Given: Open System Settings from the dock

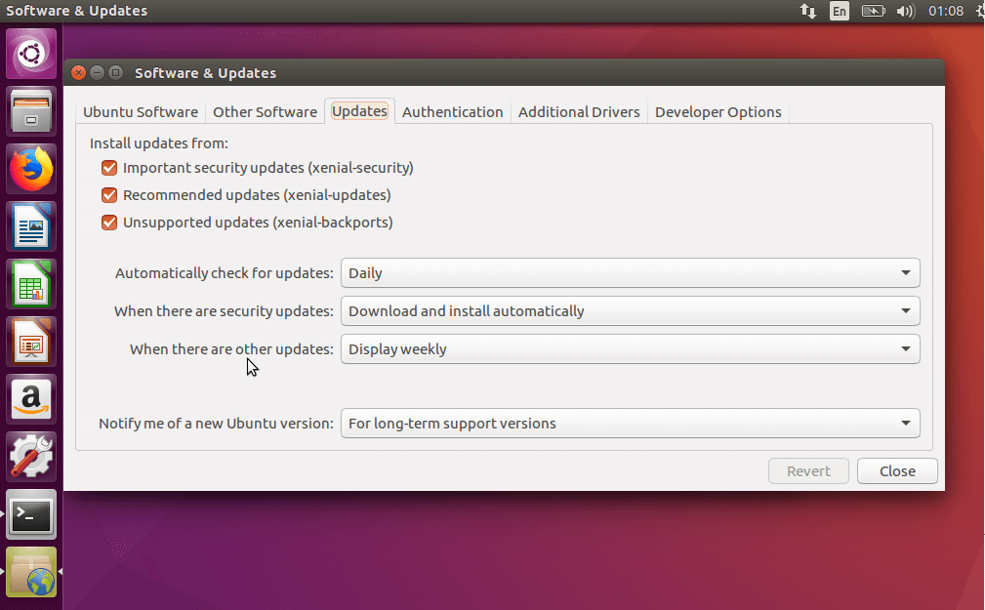Looking at the screenshot, I should click(x=31, y=456).
